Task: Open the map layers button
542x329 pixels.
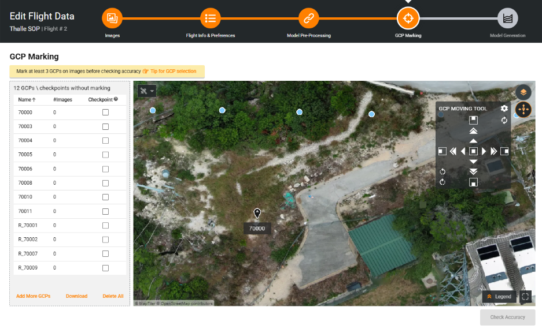Action: (523, 92)
